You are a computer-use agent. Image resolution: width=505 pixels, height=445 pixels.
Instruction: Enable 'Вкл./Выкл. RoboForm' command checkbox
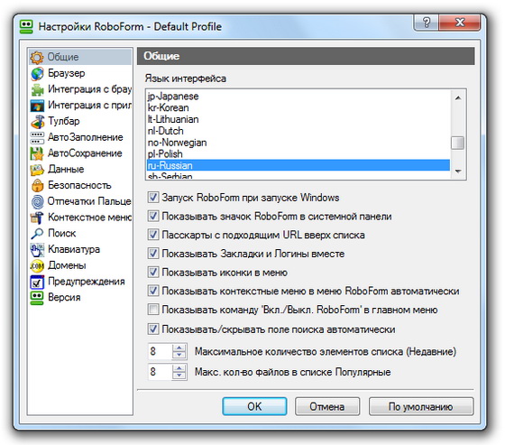click(153, 310)
